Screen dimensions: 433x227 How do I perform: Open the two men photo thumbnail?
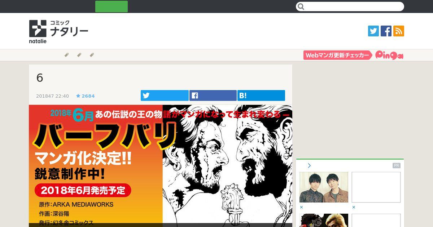(324, 187)
